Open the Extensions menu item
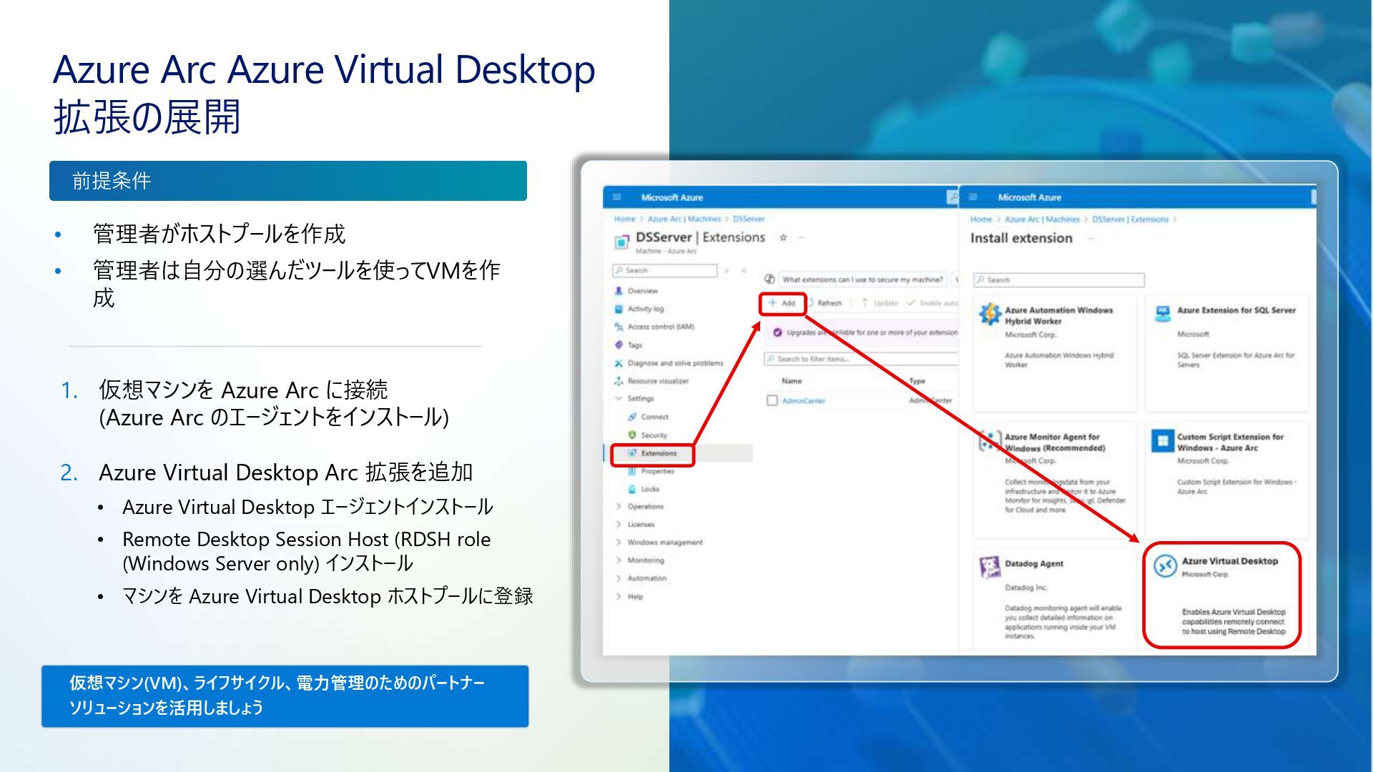The width and height of the screenshot is (1373, 772). tap(658, 453)
